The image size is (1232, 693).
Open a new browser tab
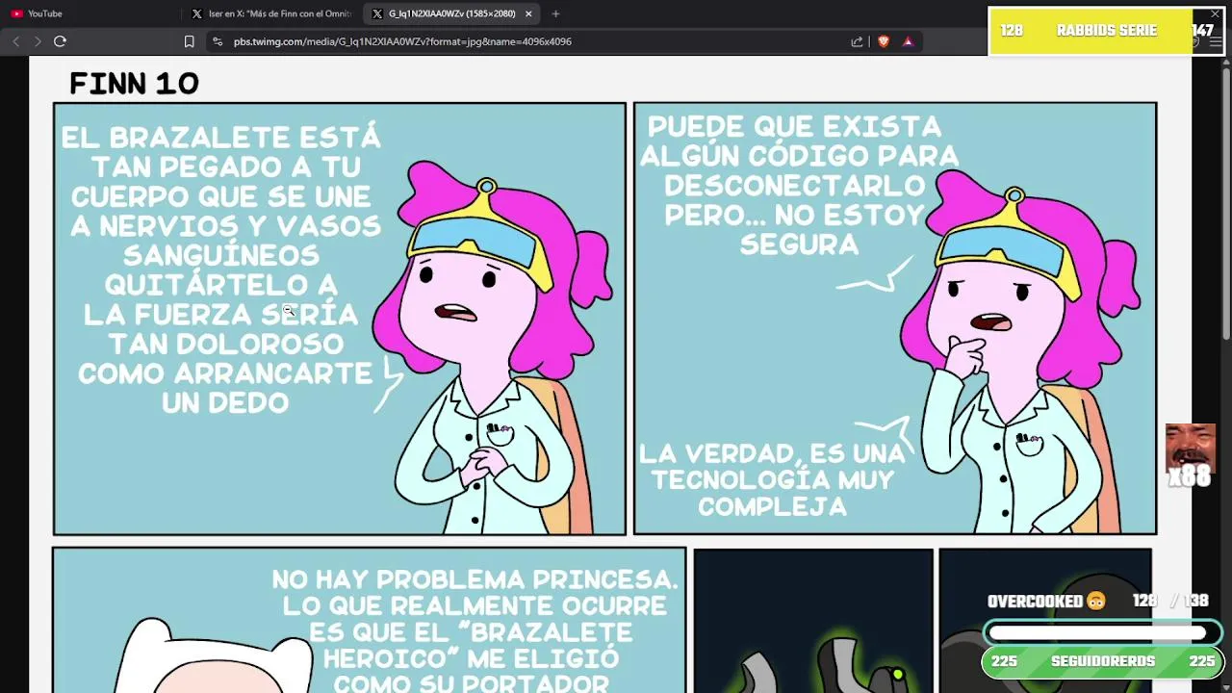(x=555, y=13)
